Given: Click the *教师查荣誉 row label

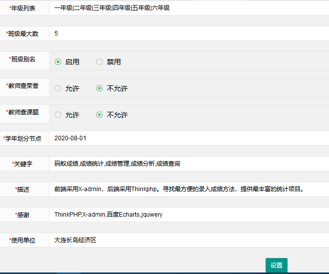Looking at the screenshot, I should point(22,85).
